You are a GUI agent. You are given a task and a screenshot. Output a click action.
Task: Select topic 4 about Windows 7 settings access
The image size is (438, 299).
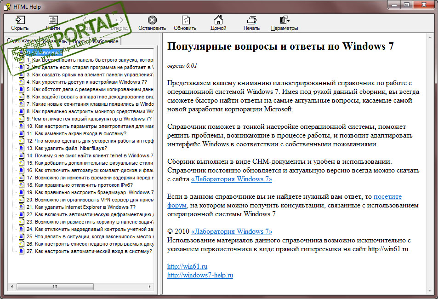click(86, 82)
